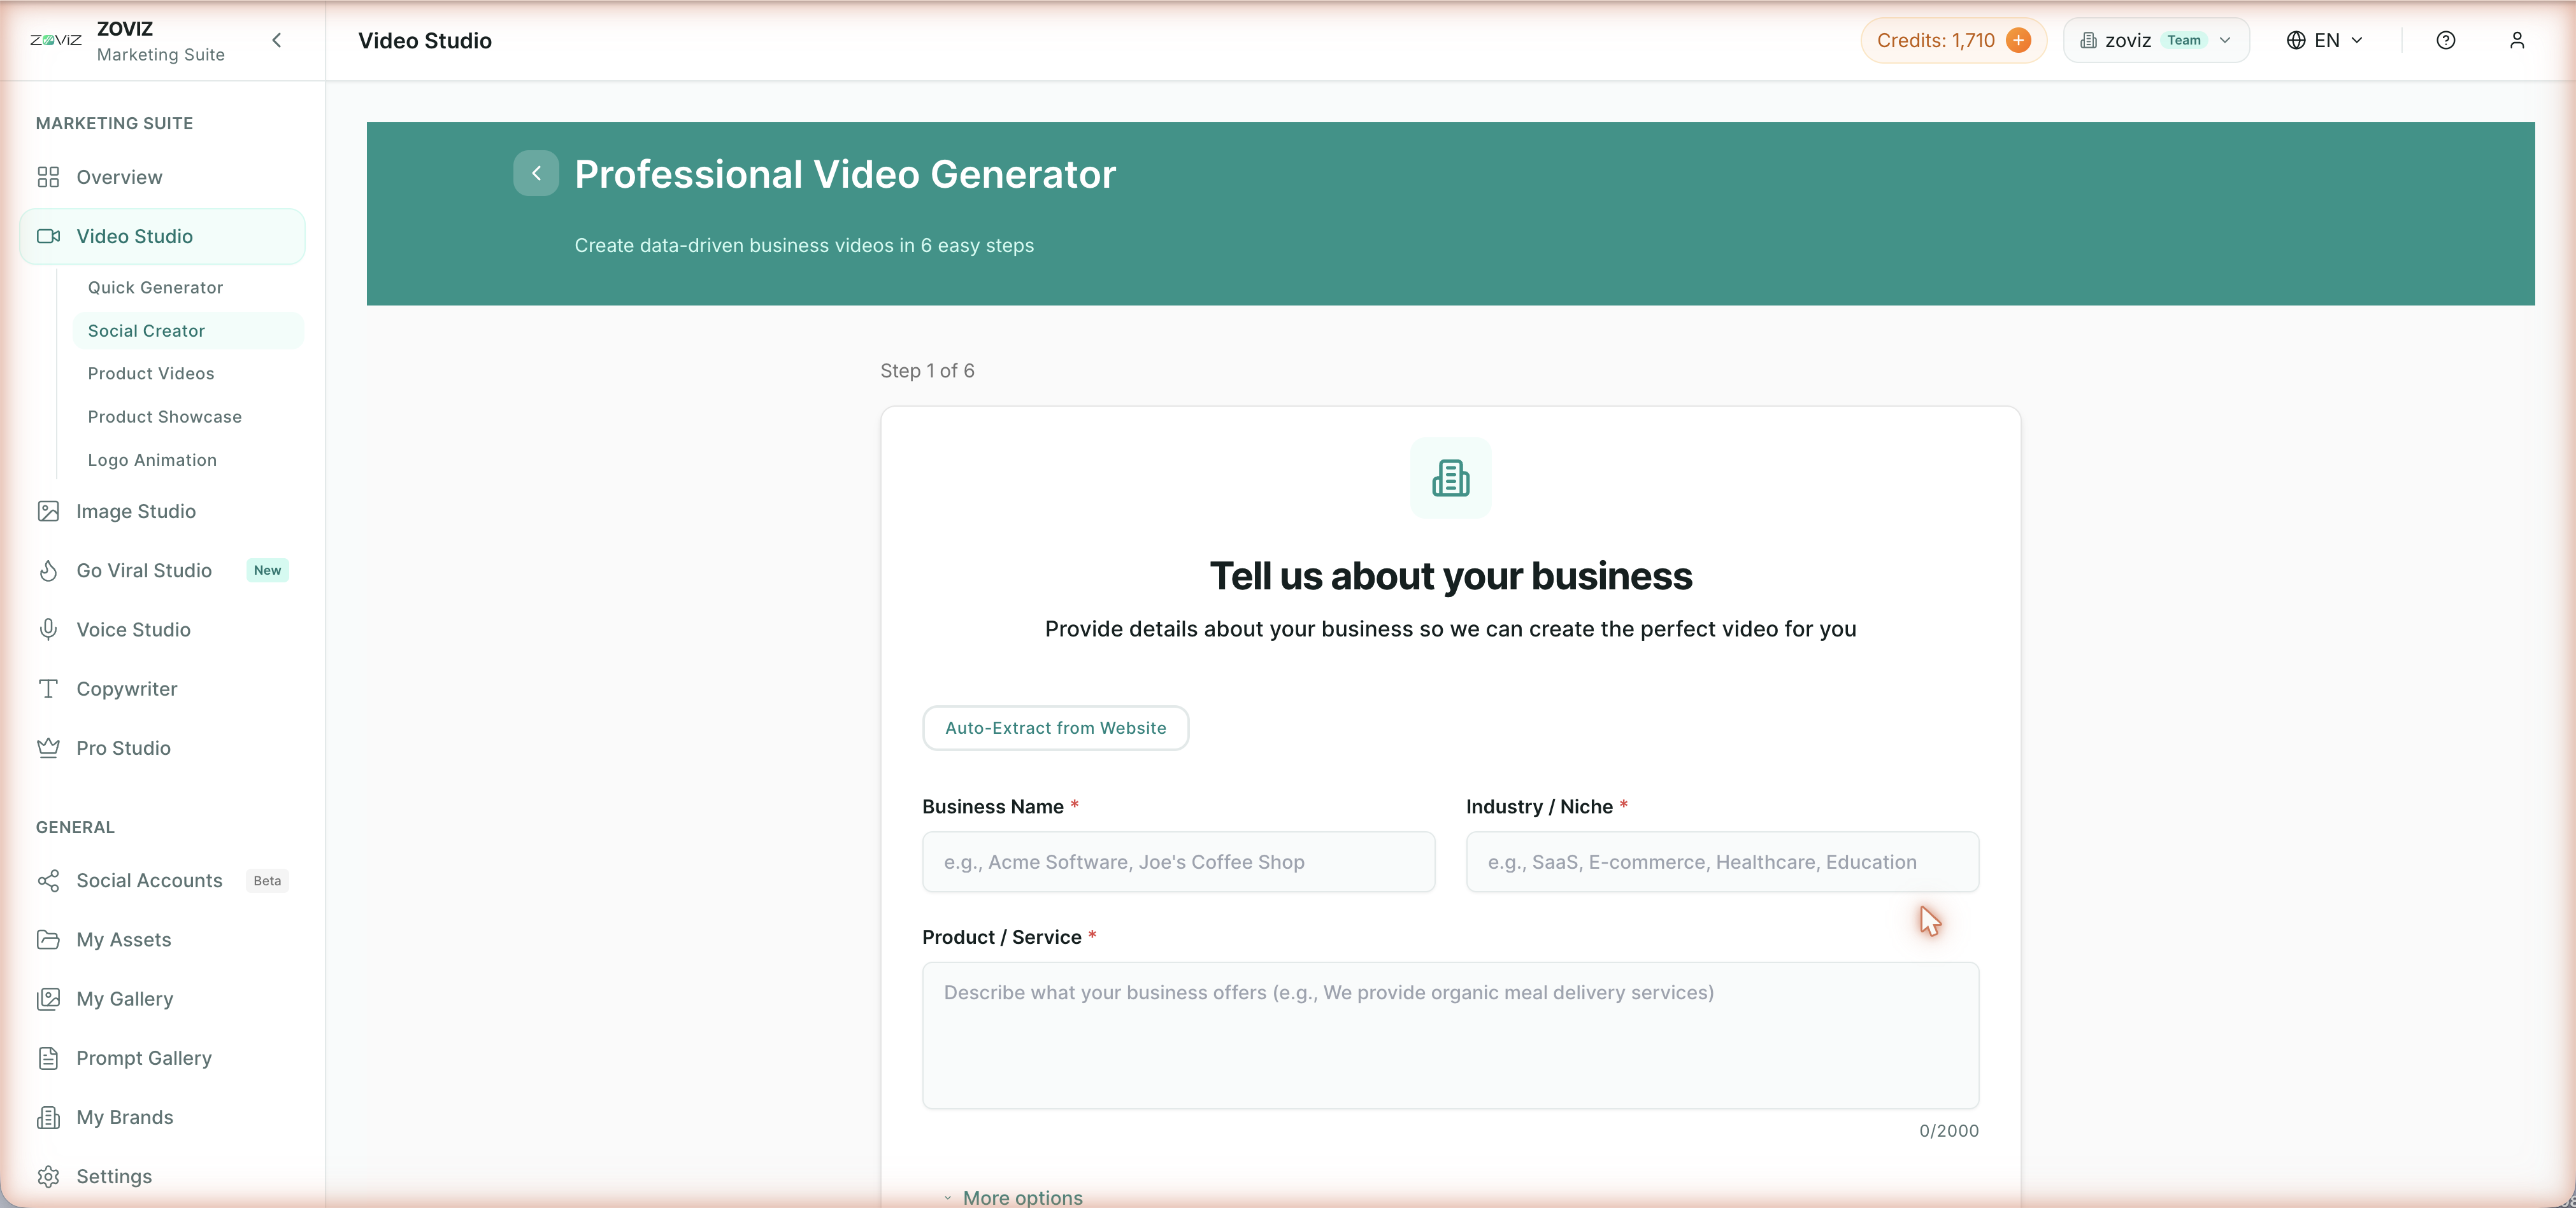Focus the Industry / Niche input field
Screen dimensions: 2576x1208
[x=1722, y=861]
